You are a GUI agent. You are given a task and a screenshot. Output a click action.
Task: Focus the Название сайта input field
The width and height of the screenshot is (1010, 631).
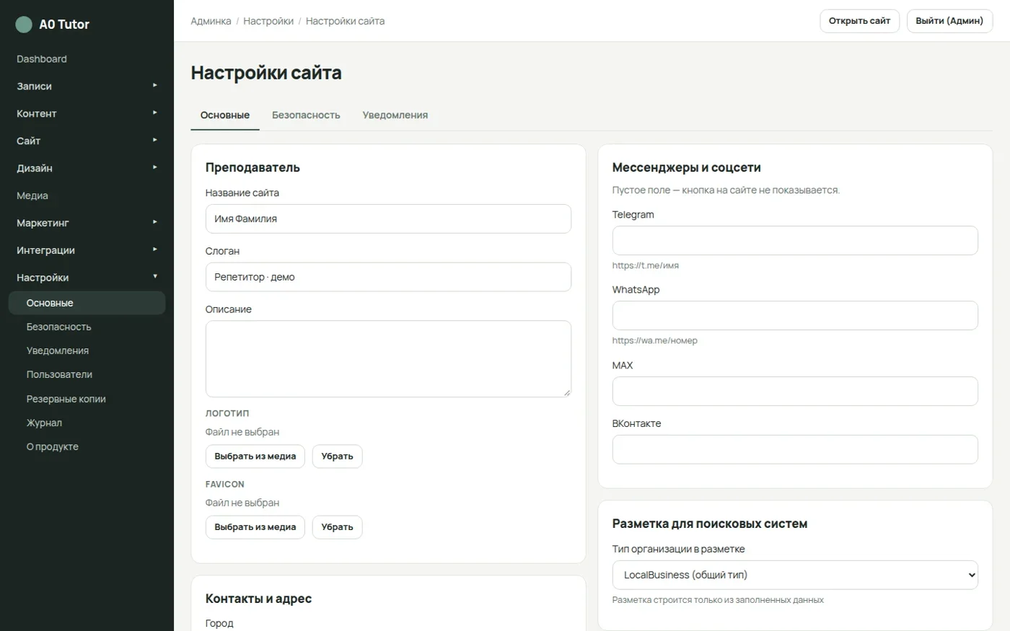[388, 219]
